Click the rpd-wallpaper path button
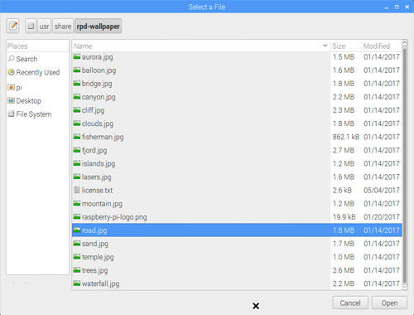 point(99,27)
